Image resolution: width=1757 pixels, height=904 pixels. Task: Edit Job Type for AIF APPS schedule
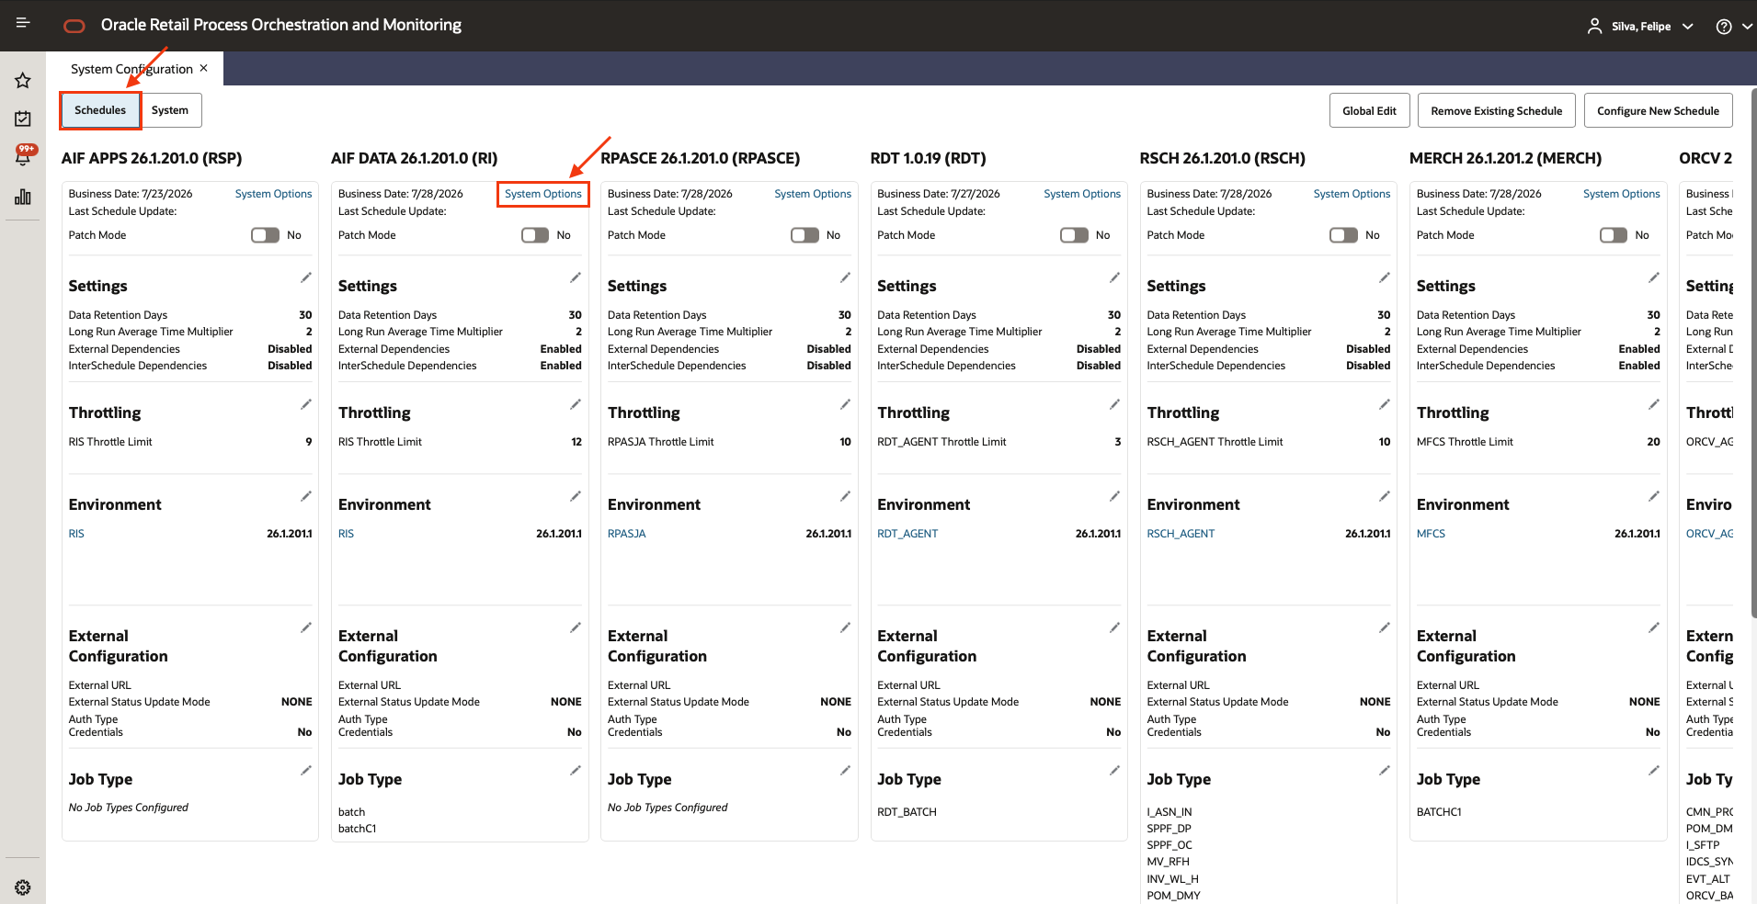click(x=306, y=771)
